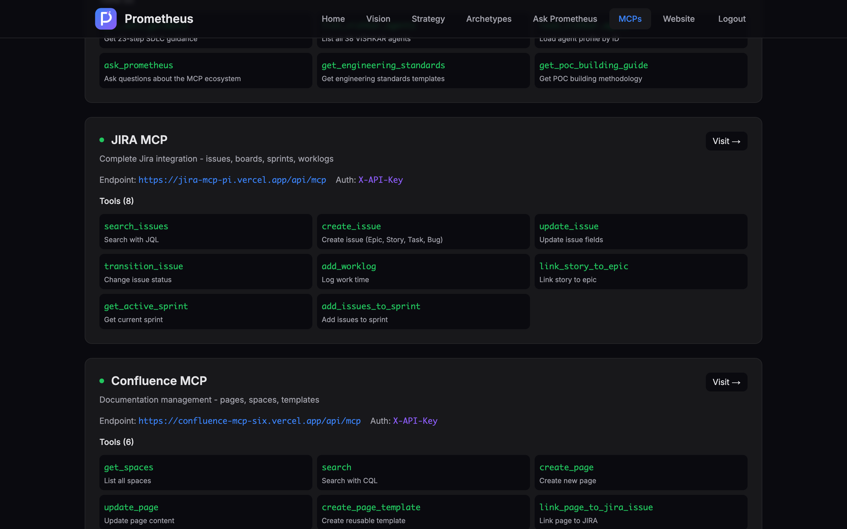This screenshot has height=529, width=847.
Task: Switch to the MCPs tab
Action: 630,19
